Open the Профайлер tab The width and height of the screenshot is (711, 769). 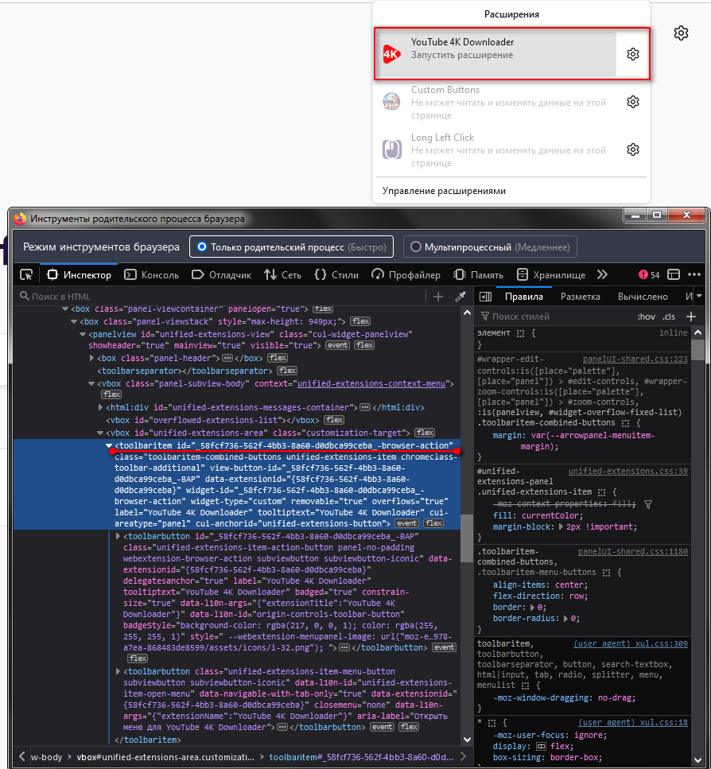[x=406, y=274]
